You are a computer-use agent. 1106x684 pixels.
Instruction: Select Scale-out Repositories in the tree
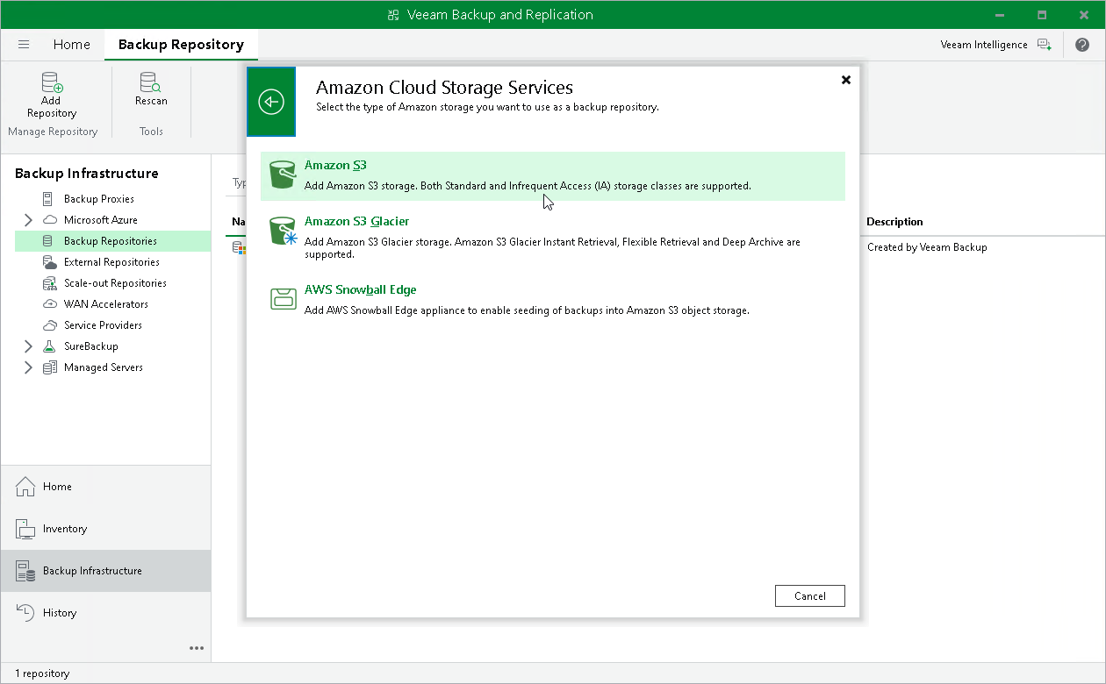click(x=115, y=283)
